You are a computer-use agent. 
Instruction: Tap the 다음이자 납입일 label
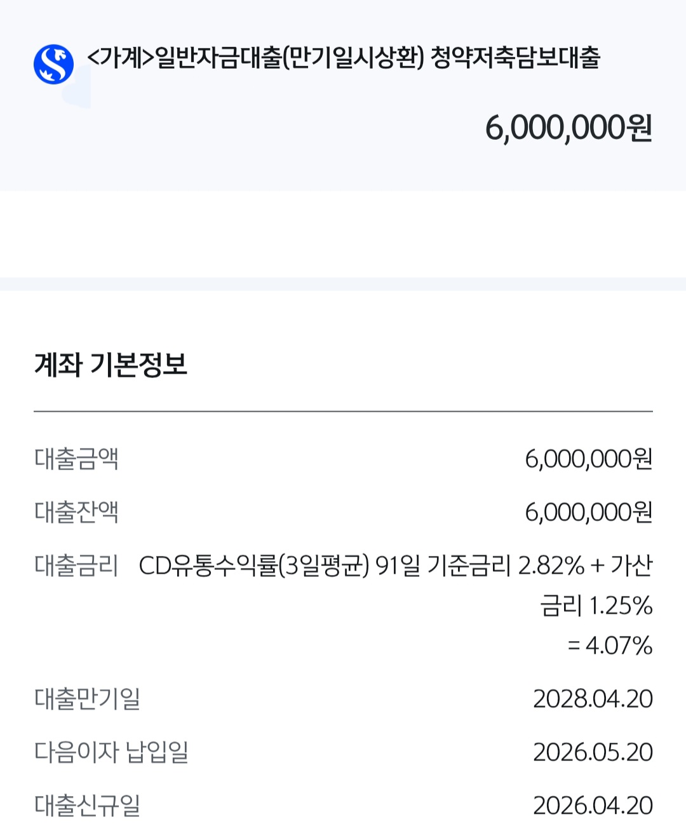(x=111, y=752)
